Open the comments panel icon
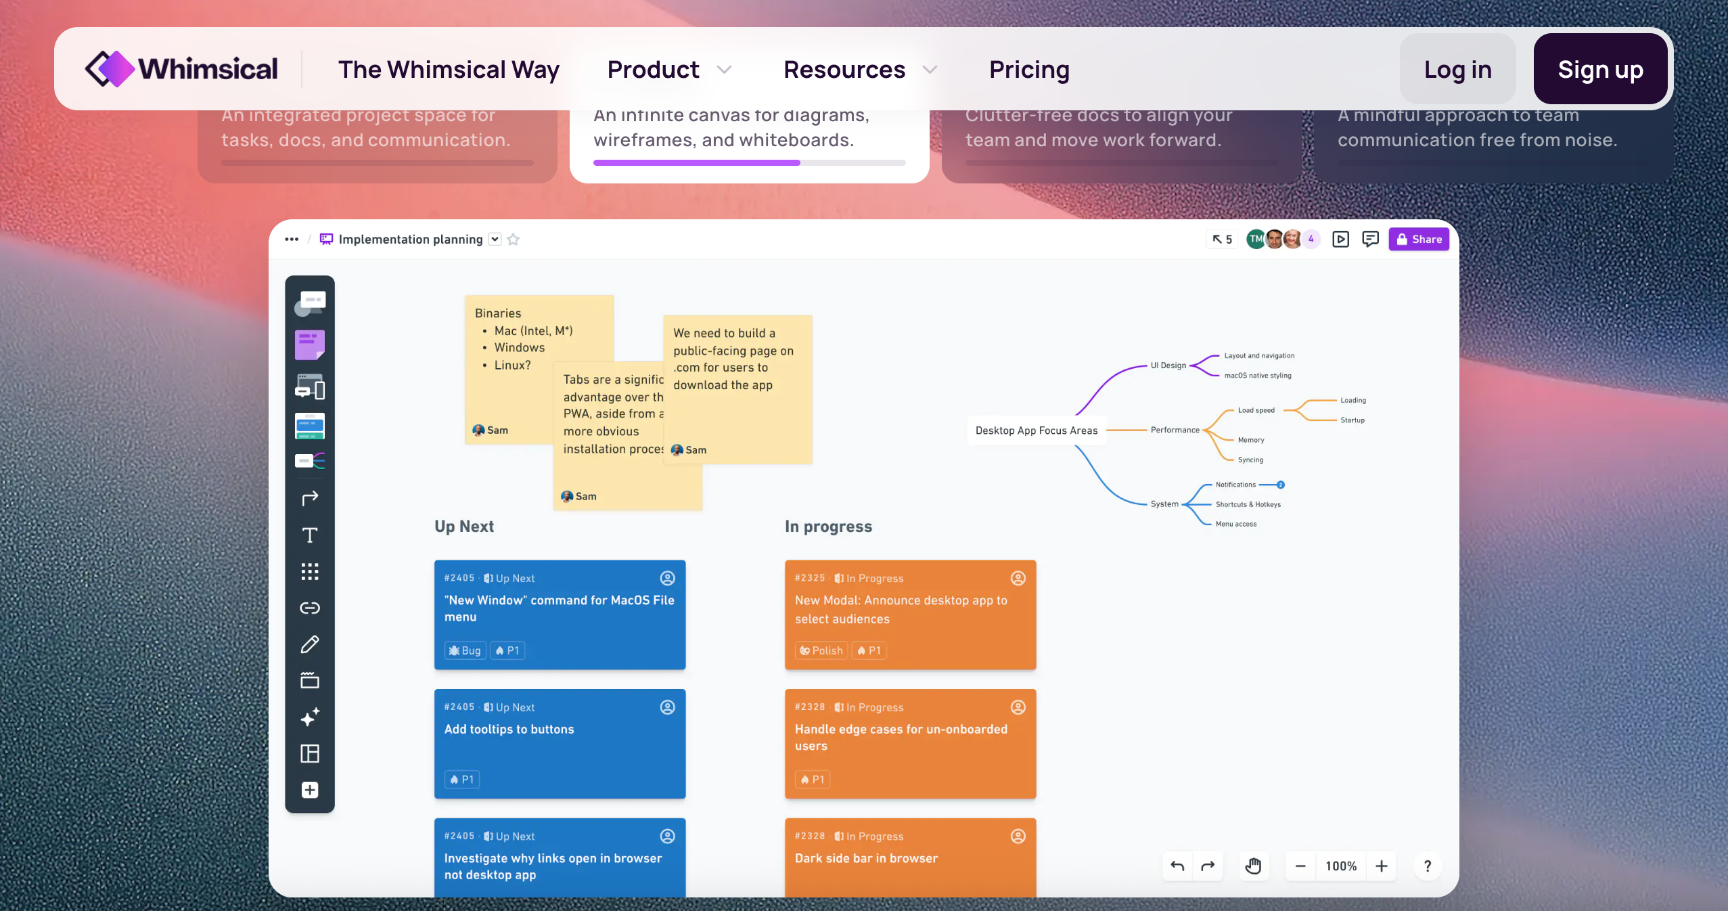 [1370, 239]
